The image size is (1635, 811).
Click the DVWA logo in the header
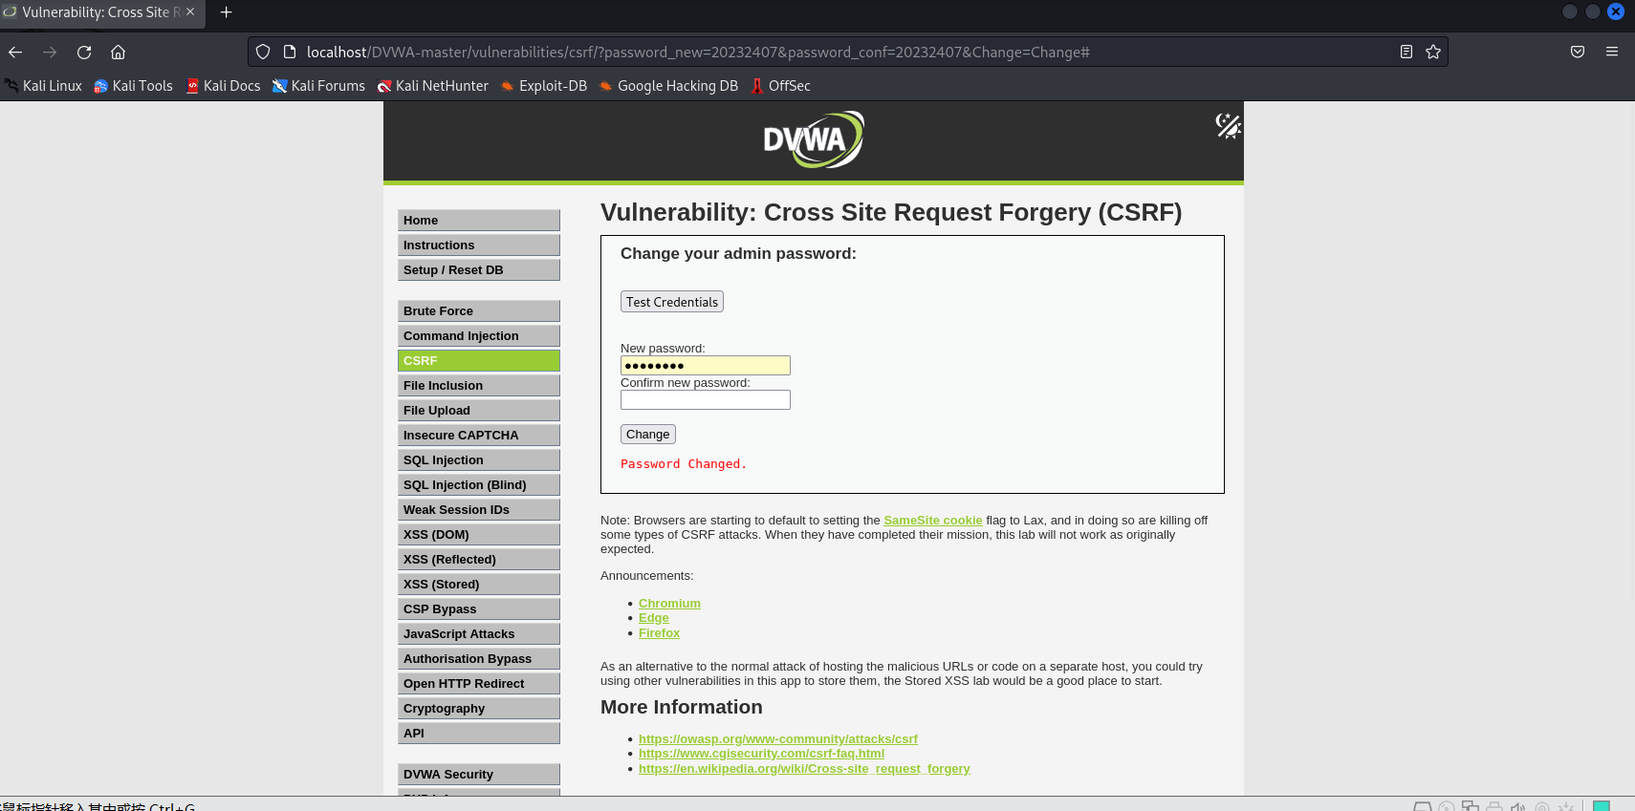[x=814, y=139]
